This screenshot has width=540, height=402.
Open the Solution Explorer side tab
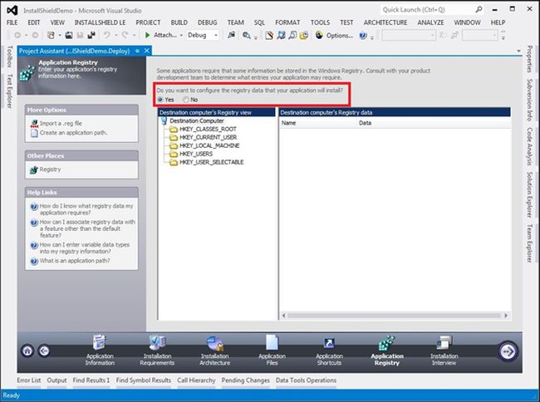click(x=529, y=194)
